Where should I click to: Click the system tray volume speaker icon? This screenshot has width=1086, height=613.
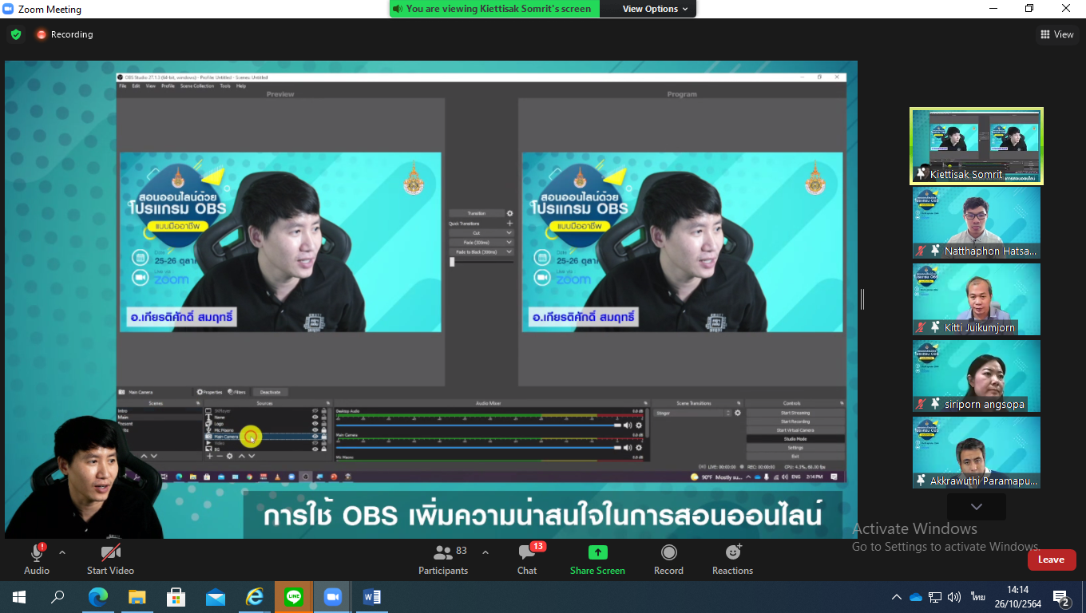pos(954,597)
